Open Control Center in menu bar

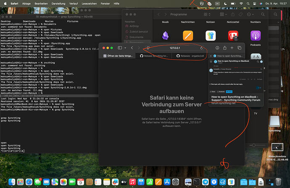255,3
